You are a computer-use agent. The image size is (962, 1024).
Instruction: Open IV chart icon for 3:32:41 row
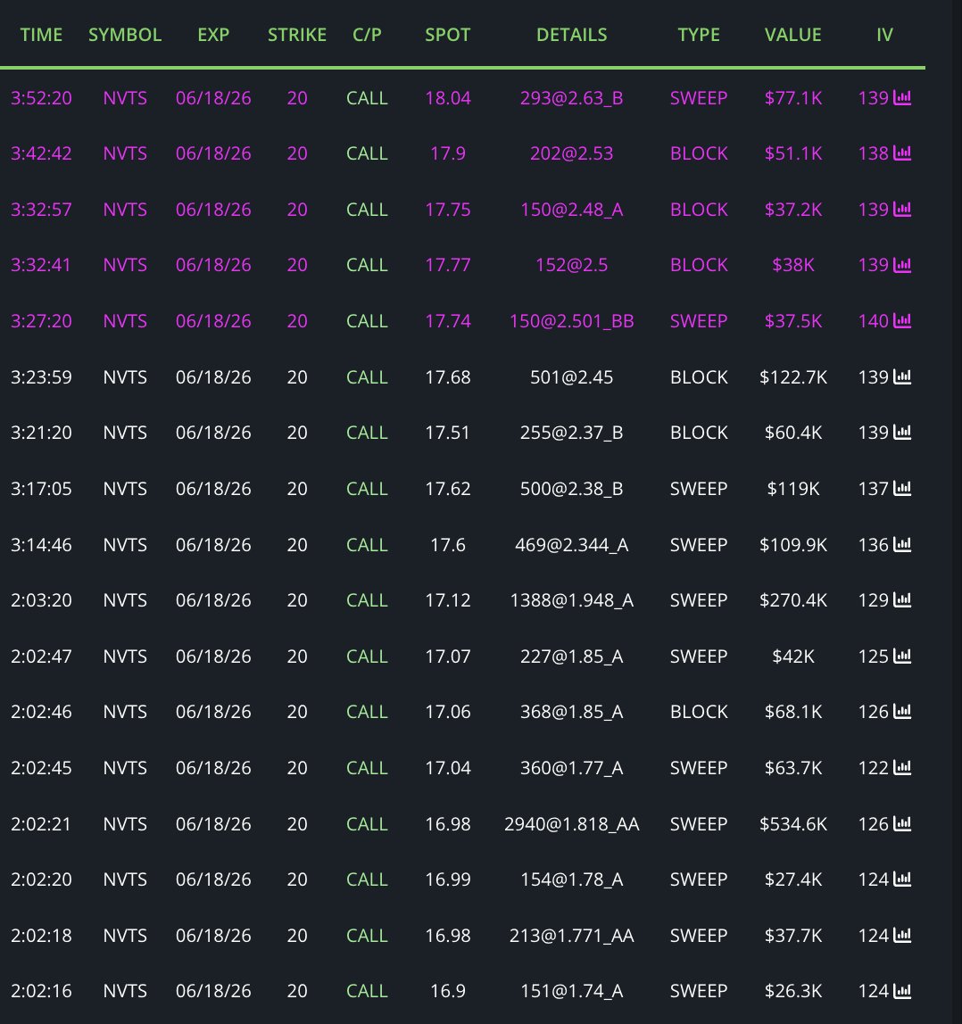pyautogui.click(x=902, y=265)
